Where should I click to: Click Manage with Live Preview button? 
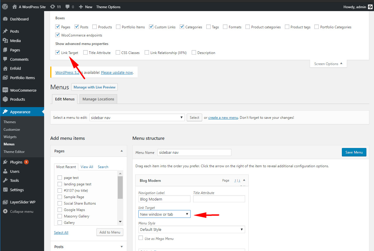[95, 87]
